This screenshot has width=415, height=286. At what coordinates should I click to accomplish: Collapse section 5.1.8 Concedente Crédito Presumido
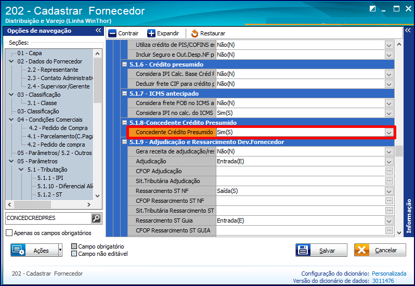(x=124, y=123)
